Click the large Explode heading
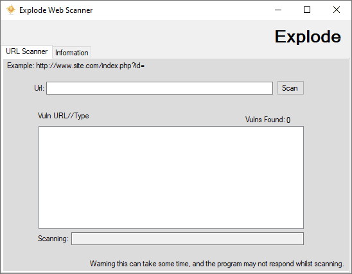The width and height of the screenshot is (352, 274). coord(308,37)
